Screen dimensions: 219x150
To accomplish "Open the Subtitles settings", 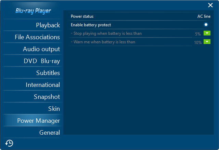I will (32, 73).
